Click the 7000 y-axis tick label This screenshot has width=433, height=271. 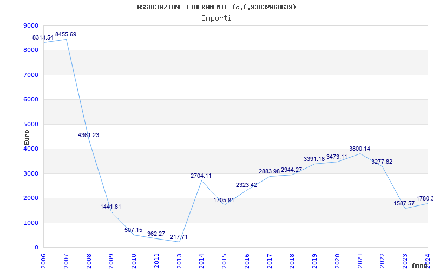click(x=30, y=75)
